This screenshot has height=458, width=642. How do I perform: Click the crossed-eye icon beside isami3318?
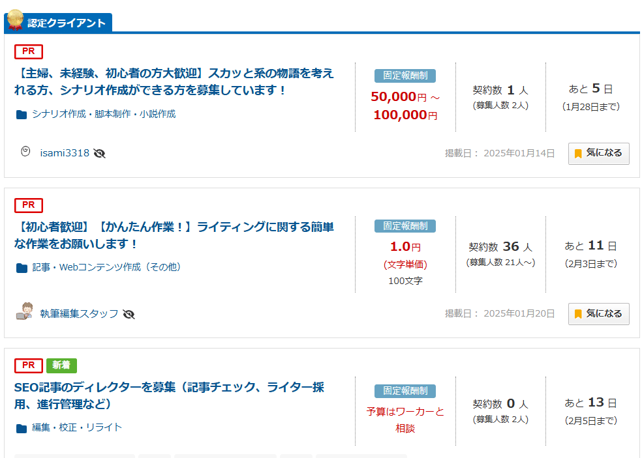99,153
